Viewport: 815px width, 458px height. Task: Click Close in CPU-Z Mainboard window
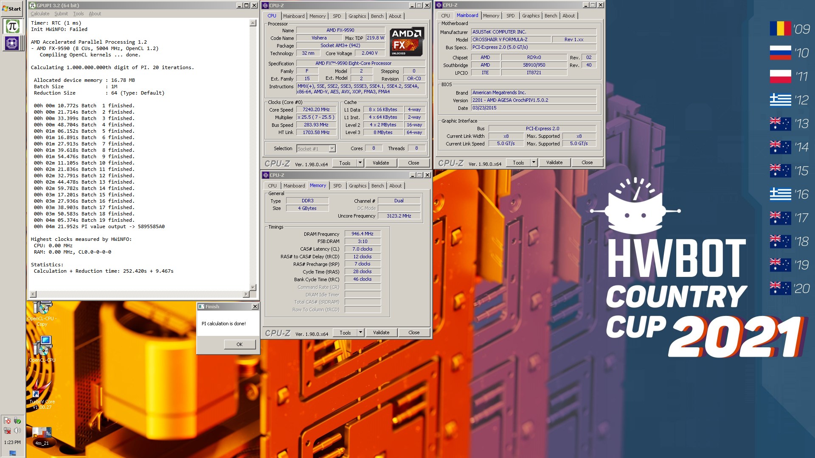(587, 162)
